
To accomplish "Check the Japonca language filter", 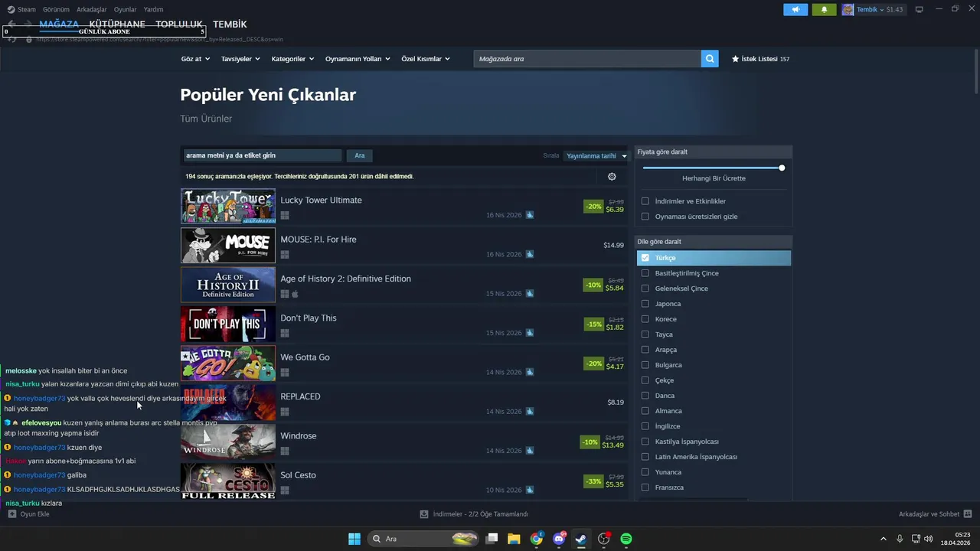I will coord(645,304).
